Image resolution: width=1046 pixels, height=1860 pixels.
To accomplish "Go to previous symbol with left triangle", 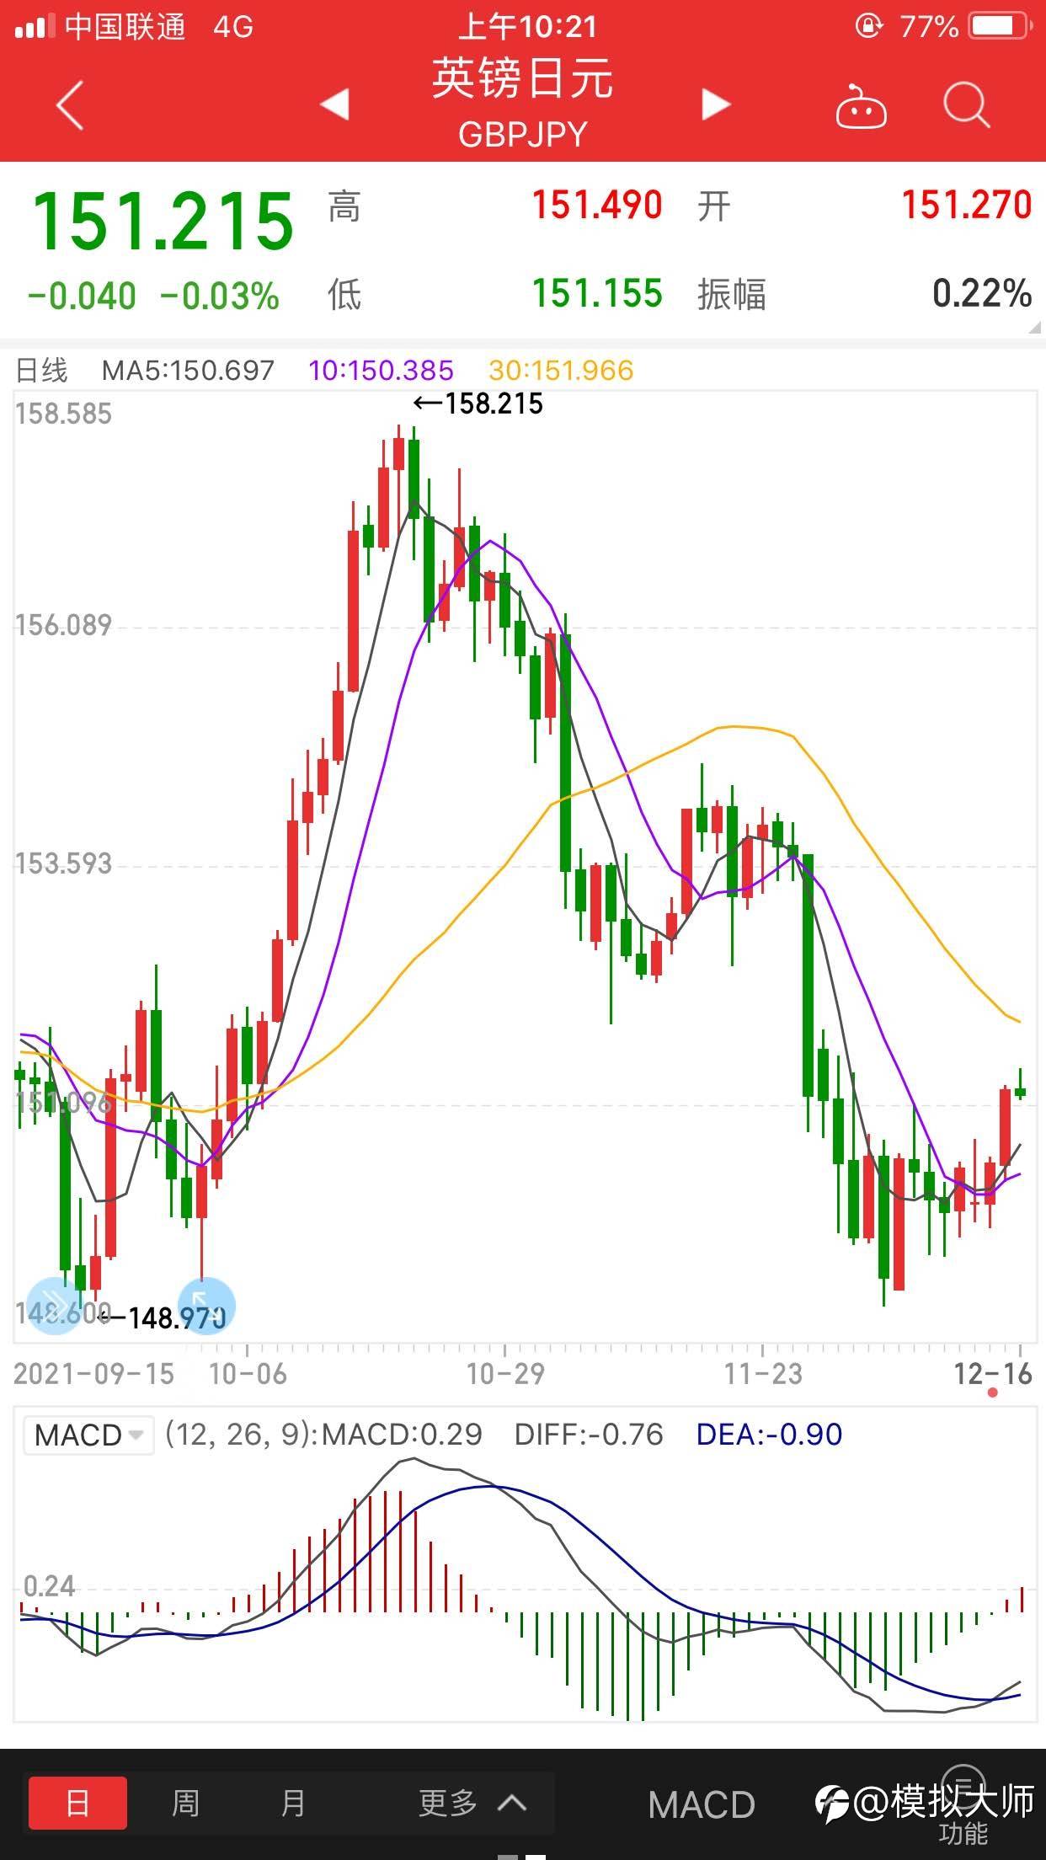I will tap(335, 104).
